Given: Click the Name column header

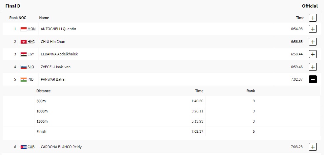Looking at the screenshot, I should click(x=44, y=18).
